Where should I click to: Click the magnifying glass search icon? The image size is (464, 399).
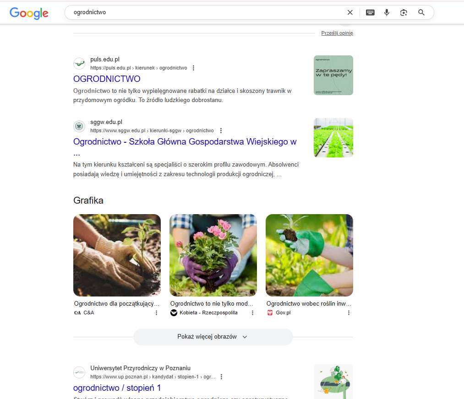(421, 12)
